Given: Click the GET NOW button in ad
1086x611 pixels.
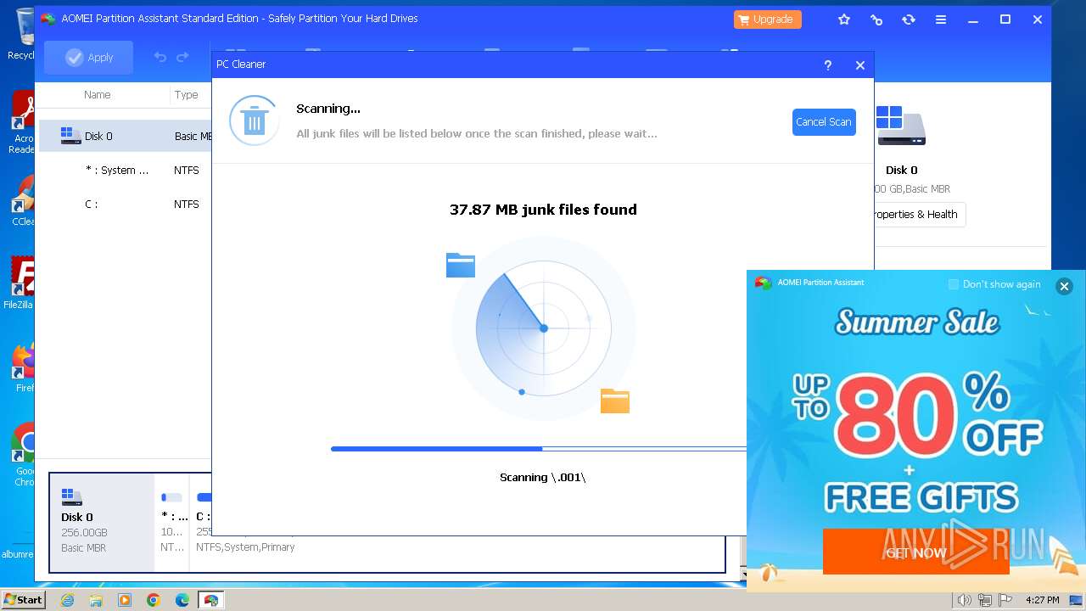Looking at the screenshot, I should pos(916,552).
